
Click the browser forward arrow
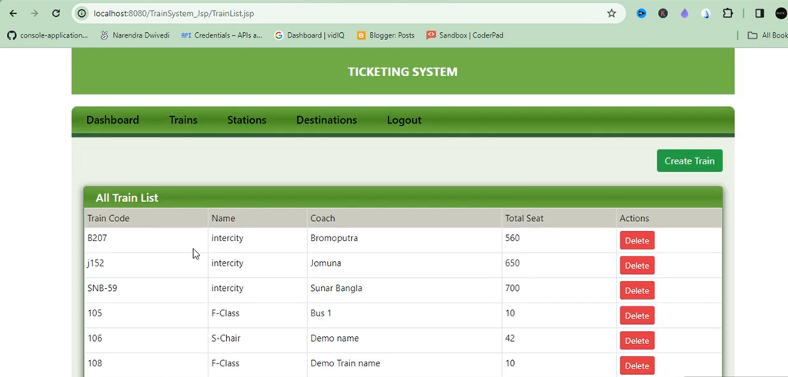coord(34,14)
